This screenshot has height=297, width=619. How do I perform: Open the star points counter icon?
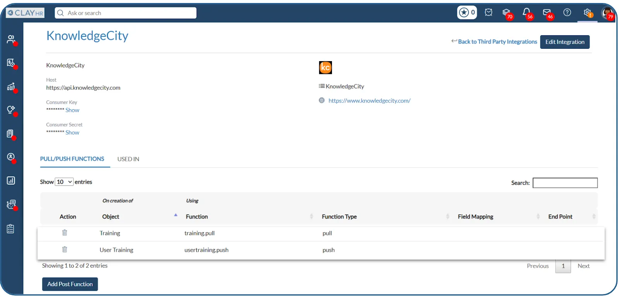[x=467, y=12]
